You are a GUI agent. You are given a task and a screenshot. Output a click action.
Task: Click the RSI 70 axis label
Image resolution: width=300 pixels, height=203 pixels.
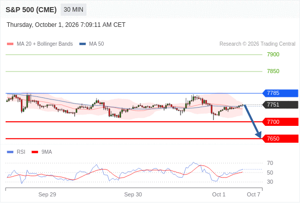270,163
